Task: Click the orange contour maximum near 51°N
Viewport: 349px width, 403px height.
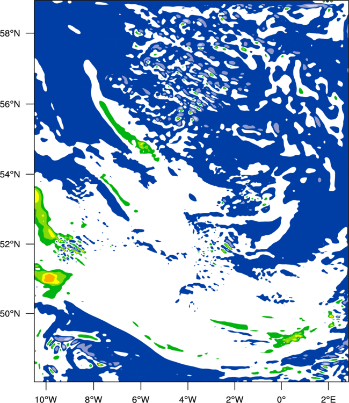Action: click(x=49, y=278)
